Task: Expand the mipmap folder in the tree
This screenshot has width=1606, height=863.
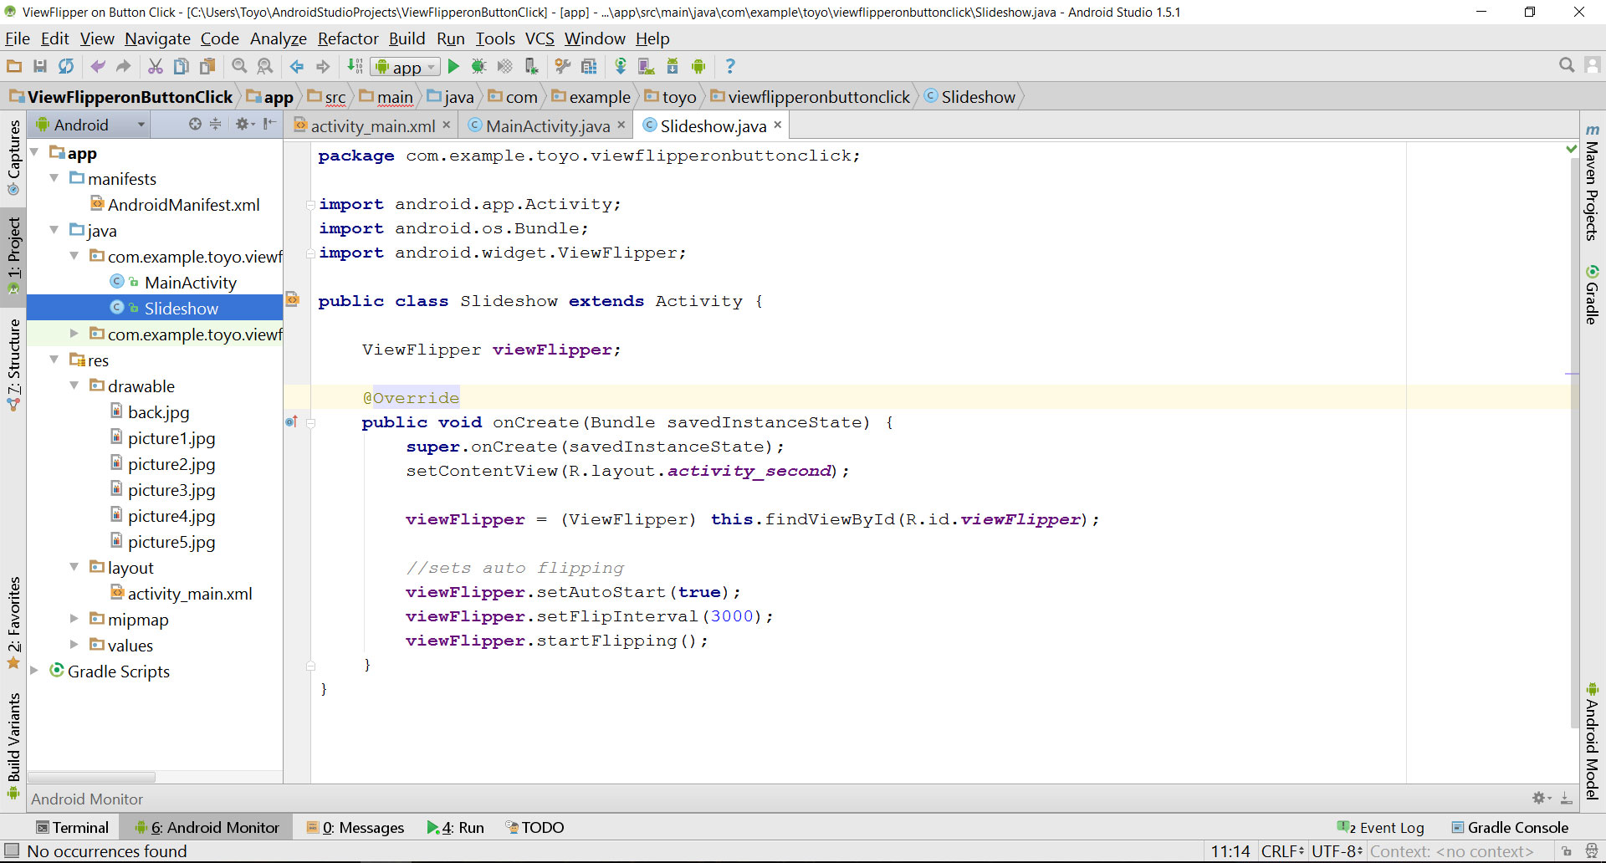Action: (x=74, y=620)
